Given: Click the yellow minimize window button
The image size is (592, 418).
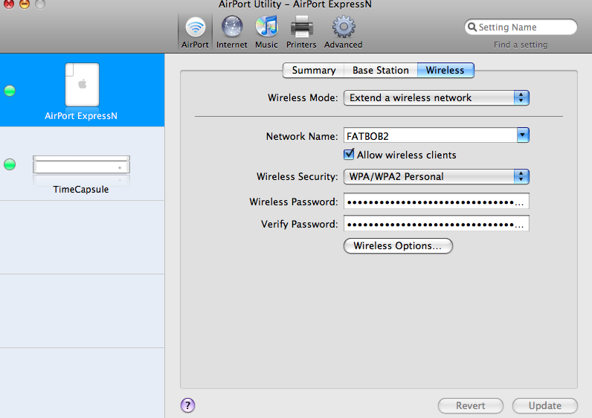Looking at the screenshot, I should 24,4.
